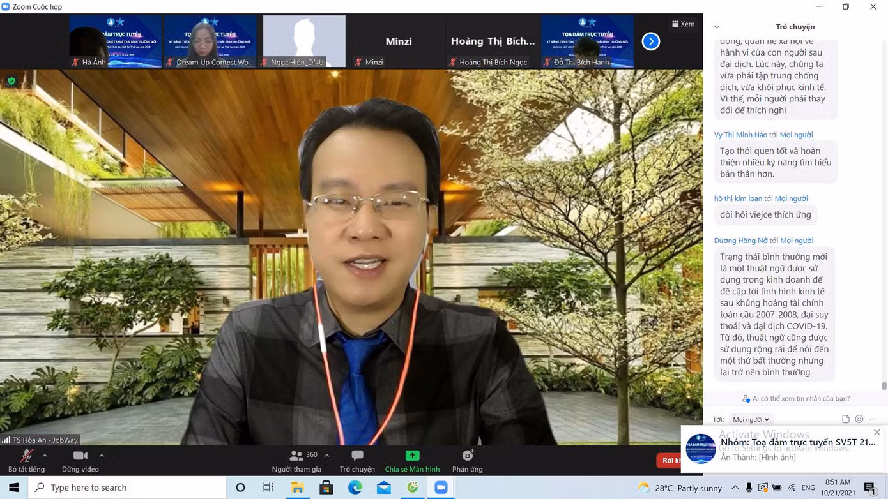Open Mọi người recipient dropdown in chat
888x499 pixels.
tap(751, 419)
